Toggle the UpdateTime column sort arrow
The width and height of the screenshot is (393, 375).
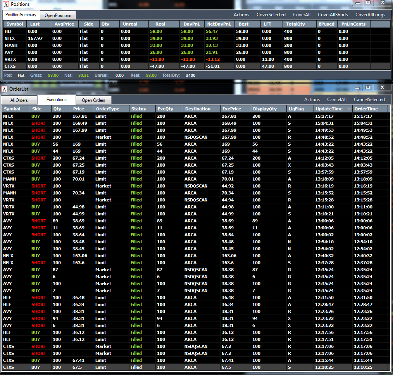pos(348,109)
